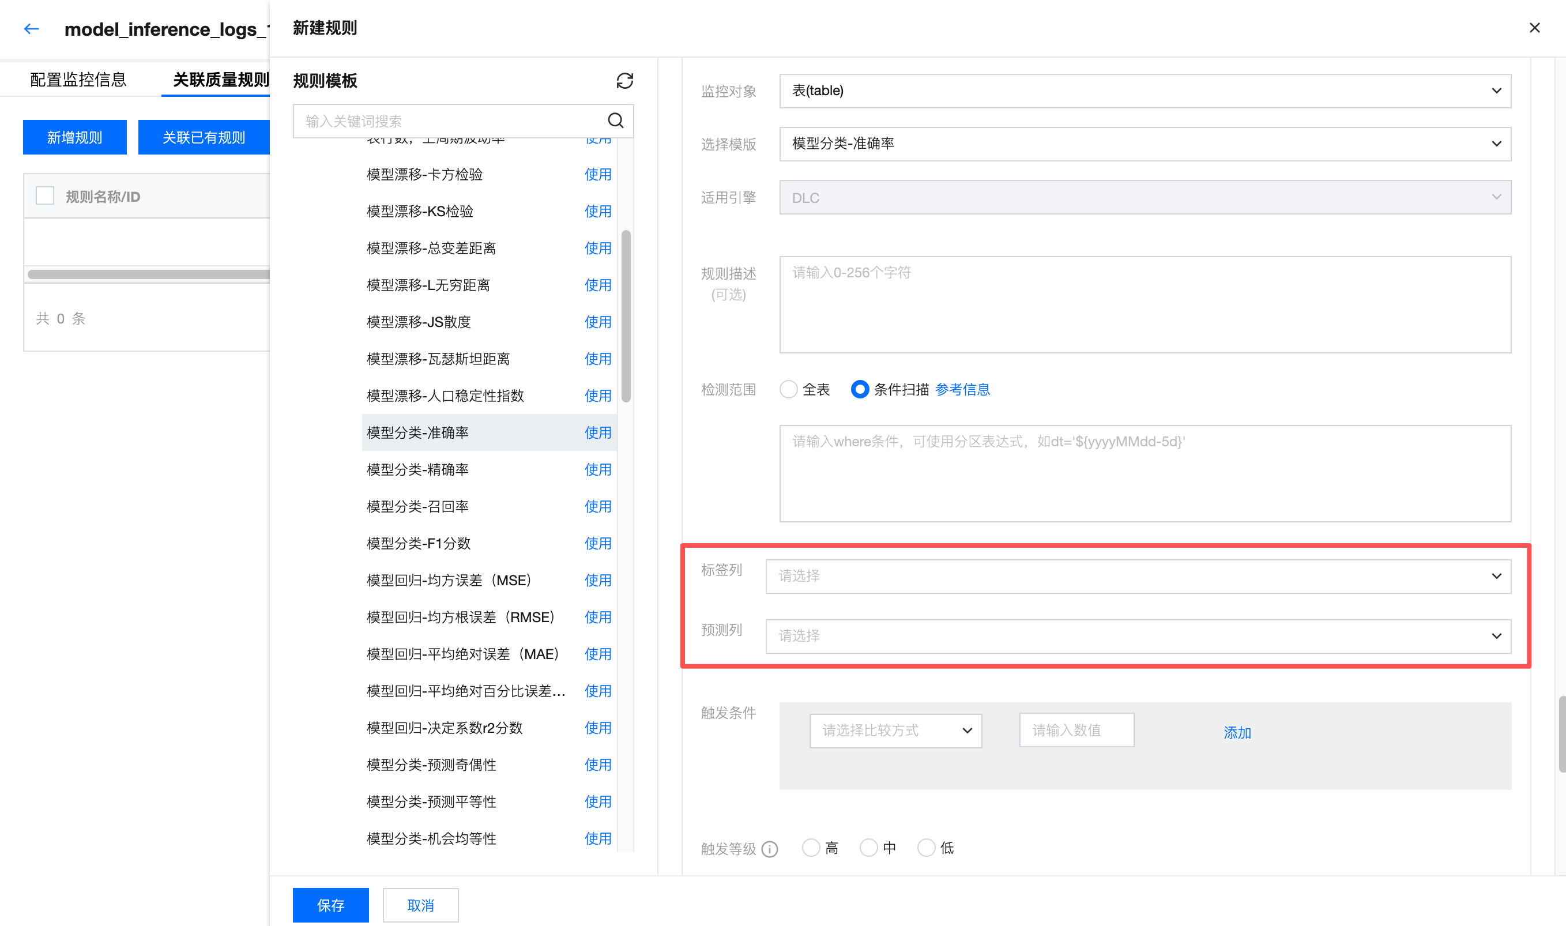Open the comparison method dropdown
The height and width of the screenshot is (926, 1566).
click(x=895, y=730)
